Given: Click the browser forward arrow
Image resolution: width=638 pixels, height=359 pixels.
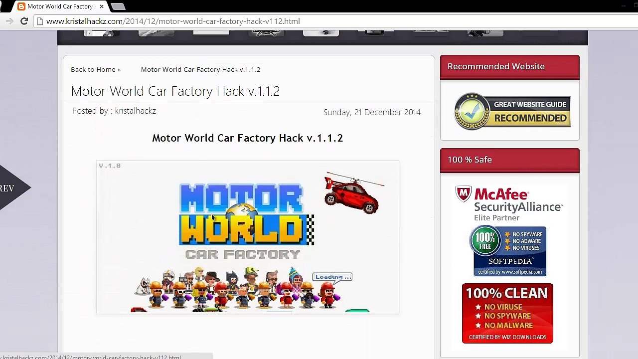Looking at the screenshot, I should coord(9,21).
